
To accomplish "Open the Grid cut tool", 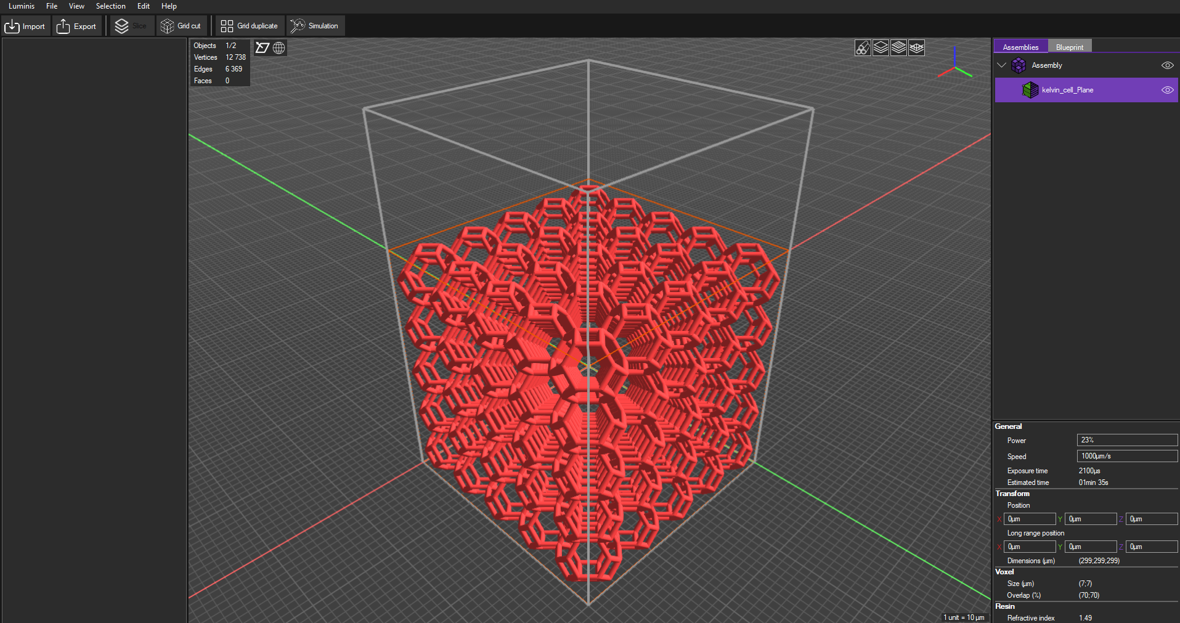I will point(181,26).
